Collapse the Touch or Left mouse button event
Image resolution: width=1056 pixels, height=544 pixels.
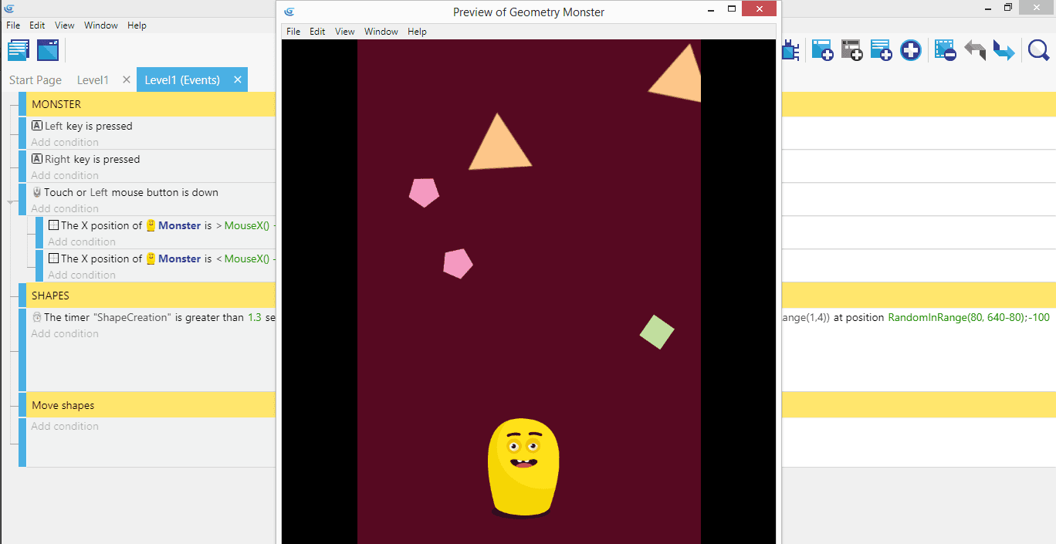click(11, 202)
